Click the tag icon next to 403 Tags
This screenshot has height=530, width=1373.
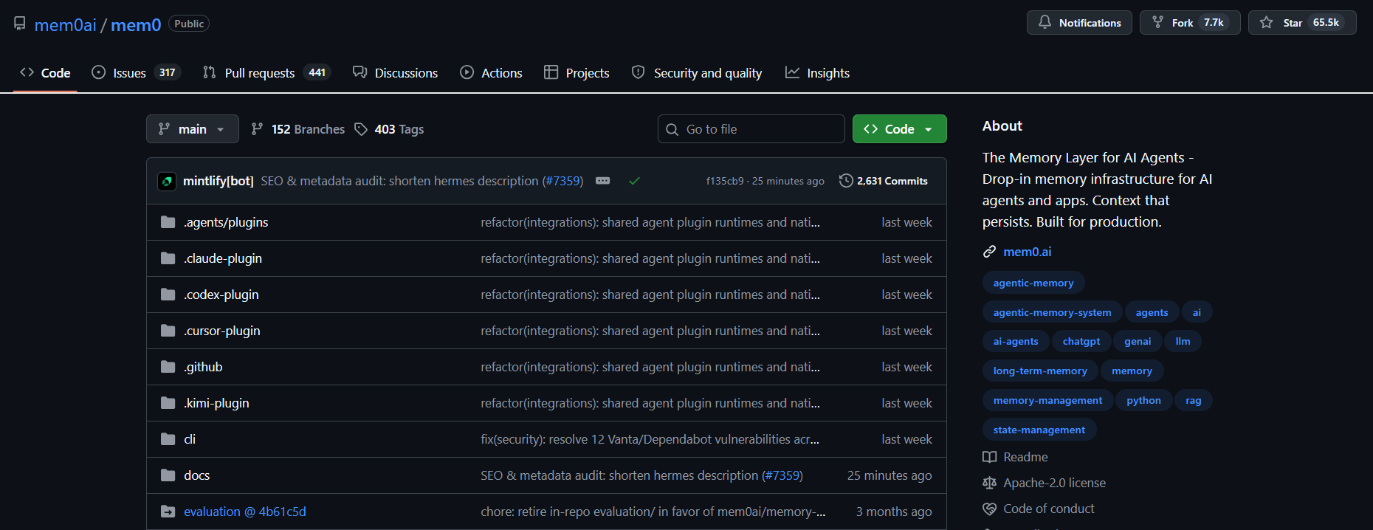point(360,129)
